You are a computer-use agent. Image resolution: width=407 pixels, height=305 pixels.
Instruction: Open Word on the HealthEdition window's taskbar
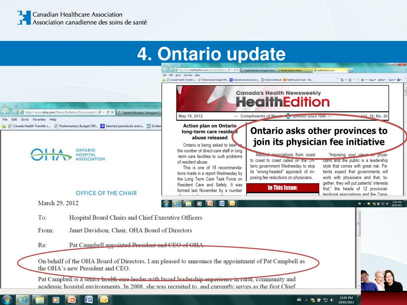point(221,204)
